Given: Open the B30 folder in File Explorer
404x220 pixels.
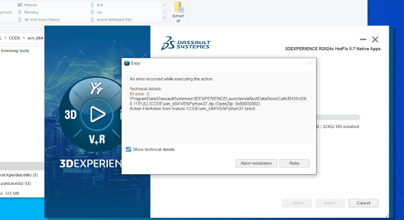Looking at the screenshot, I should (97, 5).
